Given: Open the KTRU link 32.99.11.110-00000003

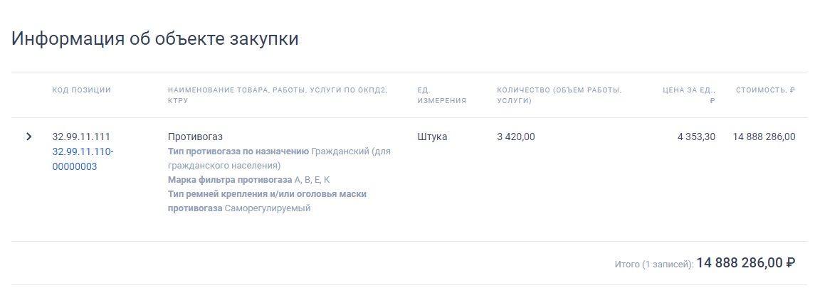Looking at the screenshot, I should click(83, 159).
